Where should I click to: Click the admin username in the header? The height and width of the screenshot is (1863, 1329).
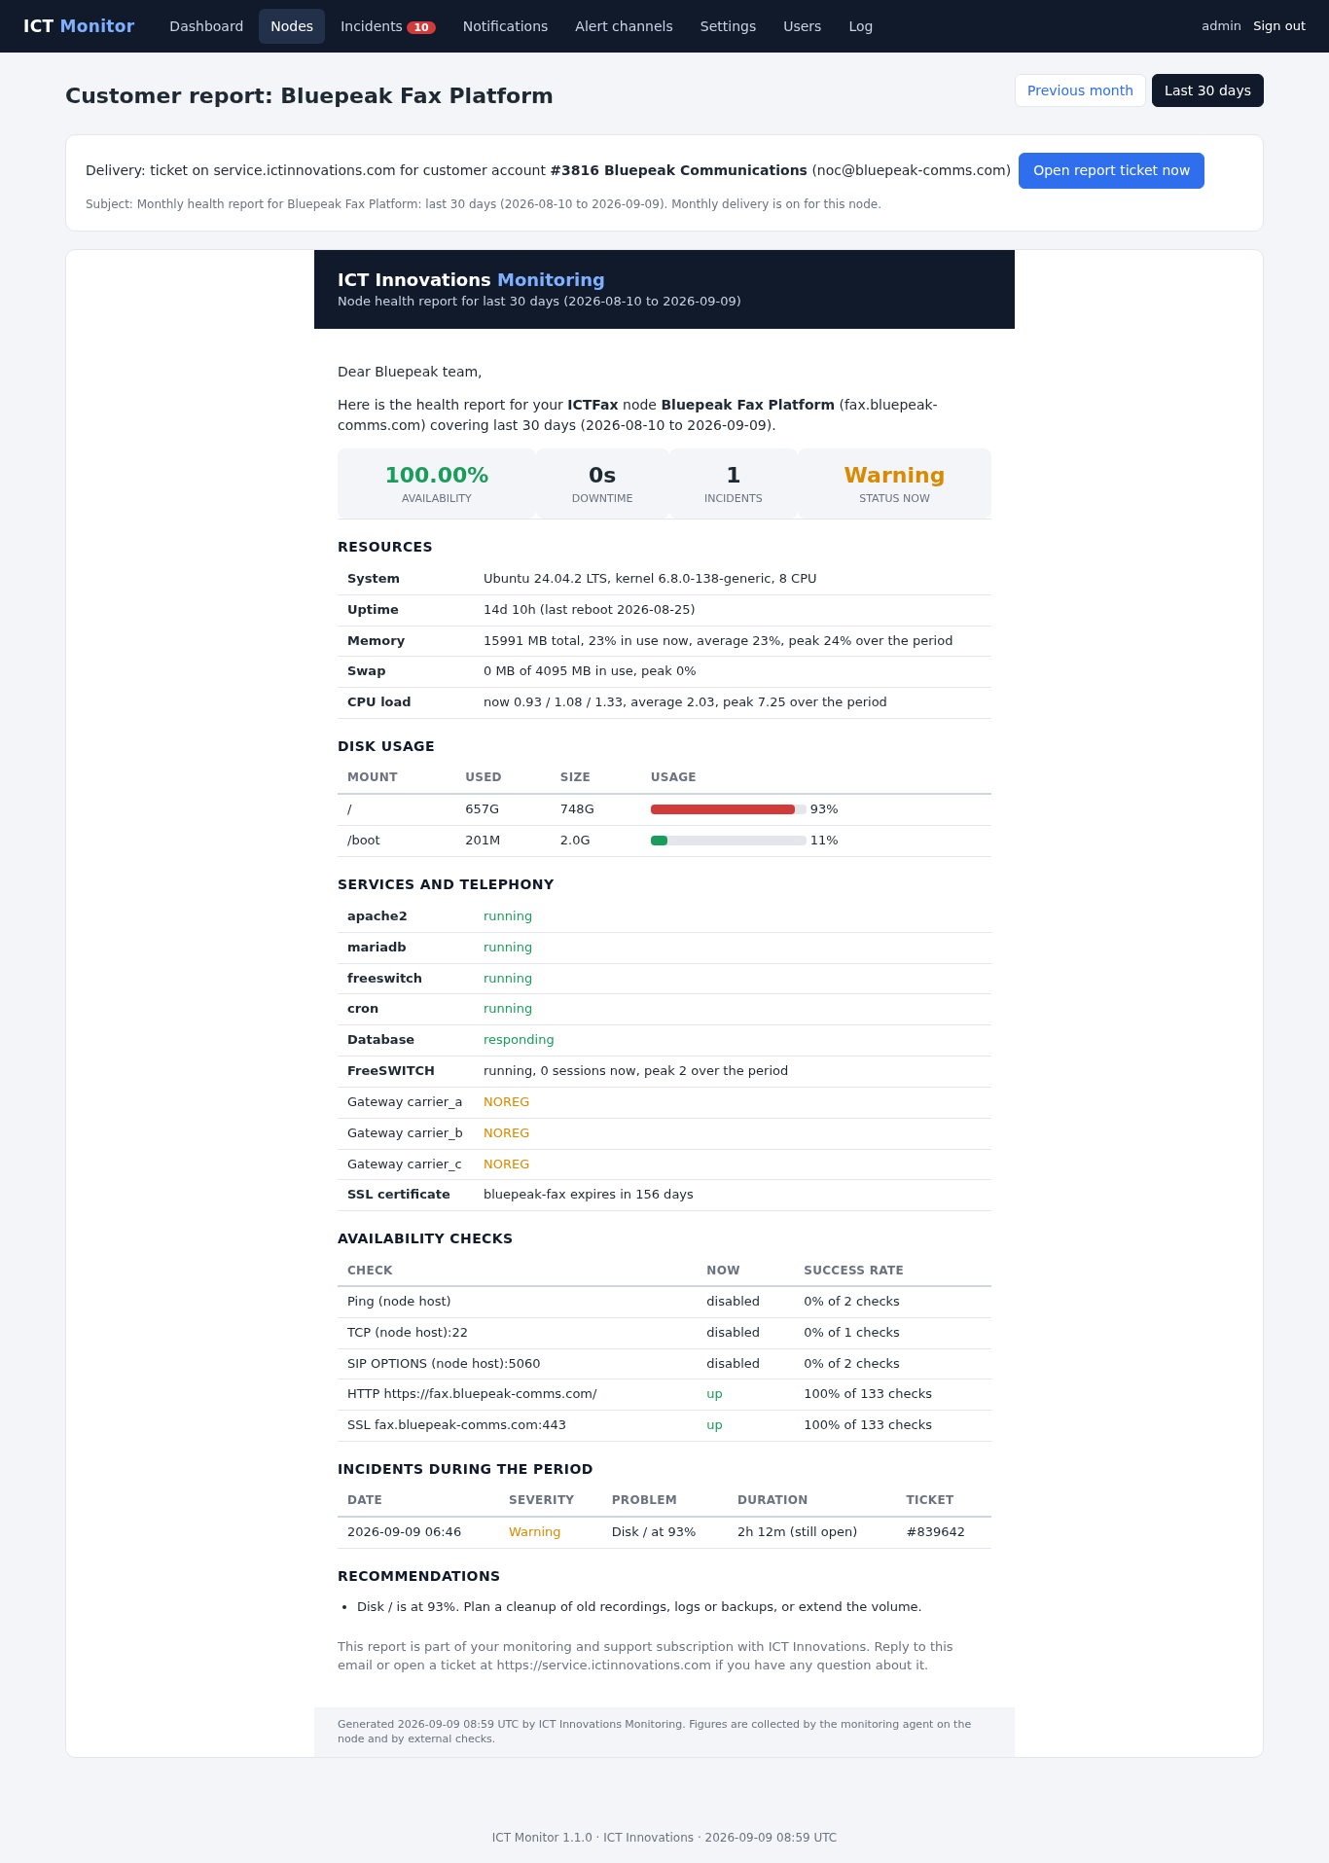click(1221, 26)
